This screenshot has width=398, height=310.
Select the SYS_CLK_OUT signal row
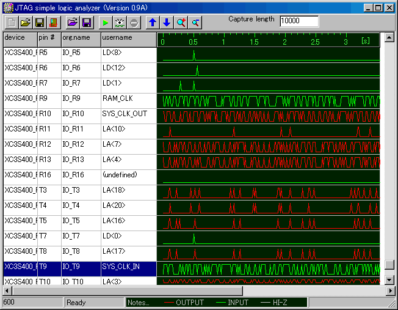[124, 113]
